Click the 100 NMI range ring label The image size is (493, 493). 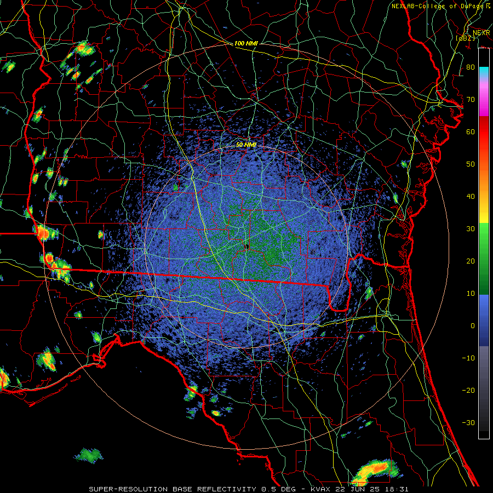(x=246, y=43)
